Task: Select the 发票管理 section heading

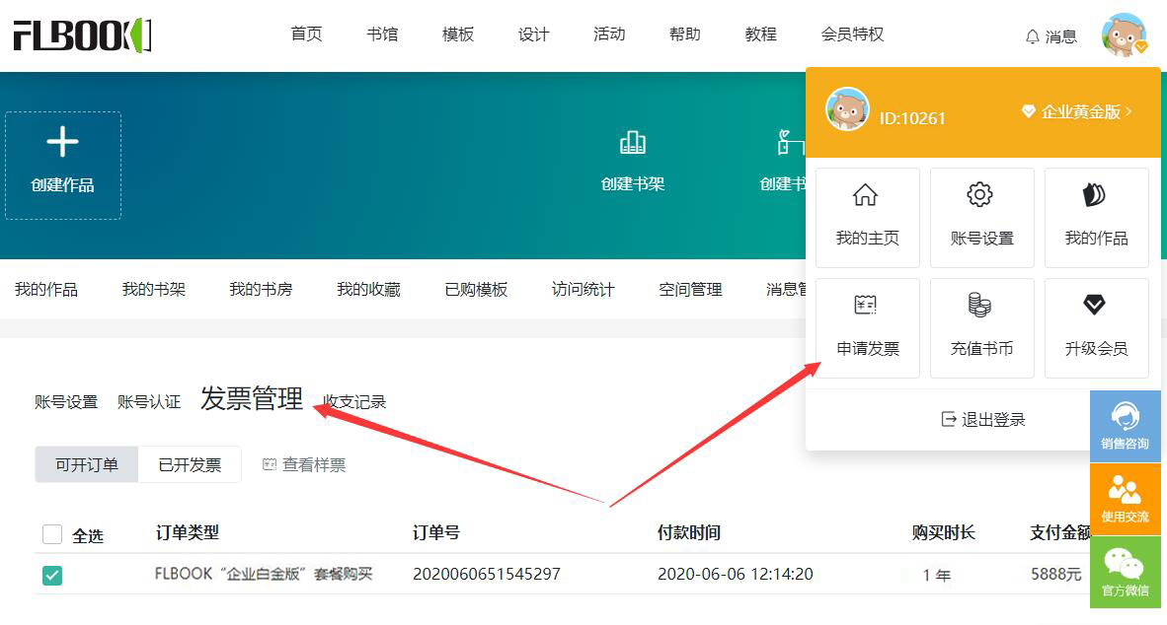Action: pos(252,399)
